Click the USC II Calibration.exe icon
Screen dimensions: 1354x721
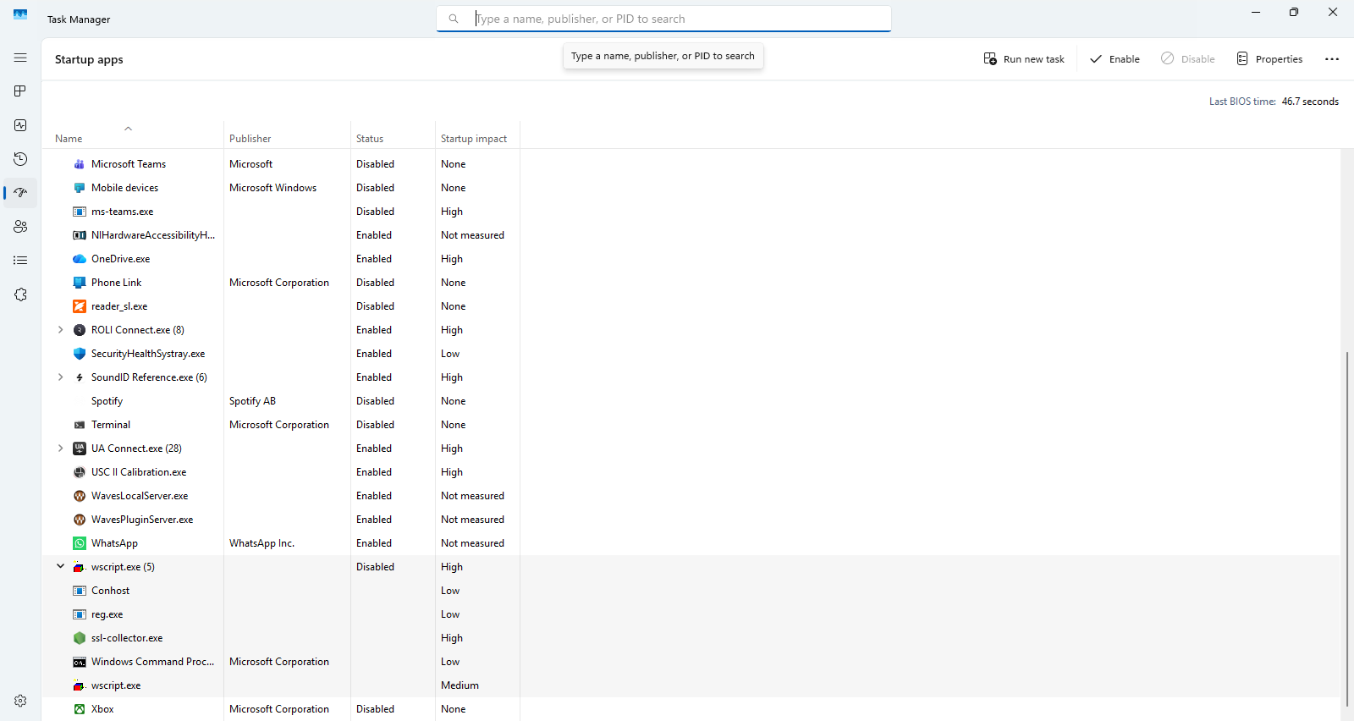(x=80, y=472)
